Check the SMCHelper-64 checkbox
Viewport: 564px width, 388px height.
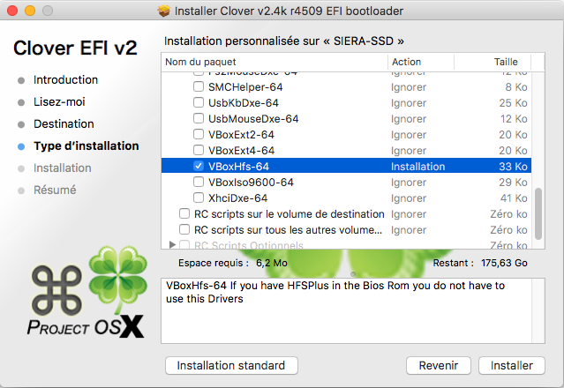tap(199, 86)
